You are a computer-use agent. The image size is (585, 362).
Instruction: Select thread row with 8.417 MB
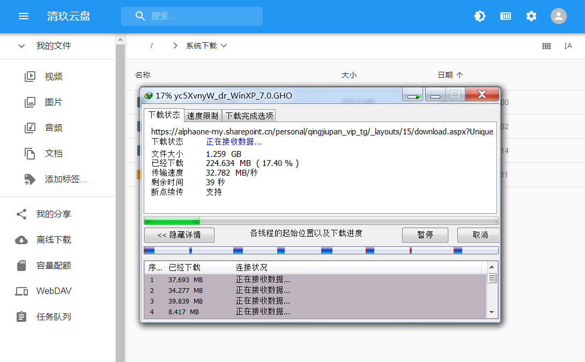coord(316,312)
